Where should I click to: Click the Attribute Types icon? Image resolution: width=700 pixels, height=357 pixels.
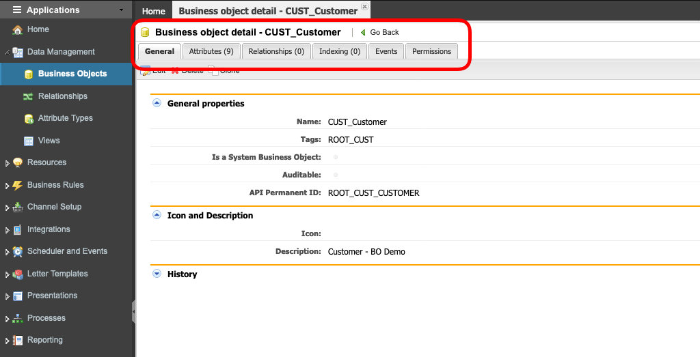29,119
